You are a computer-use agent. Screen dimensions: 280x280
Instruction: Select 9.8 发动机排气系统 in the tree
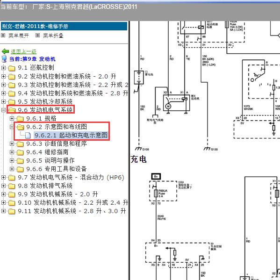(x=45, y=186)
